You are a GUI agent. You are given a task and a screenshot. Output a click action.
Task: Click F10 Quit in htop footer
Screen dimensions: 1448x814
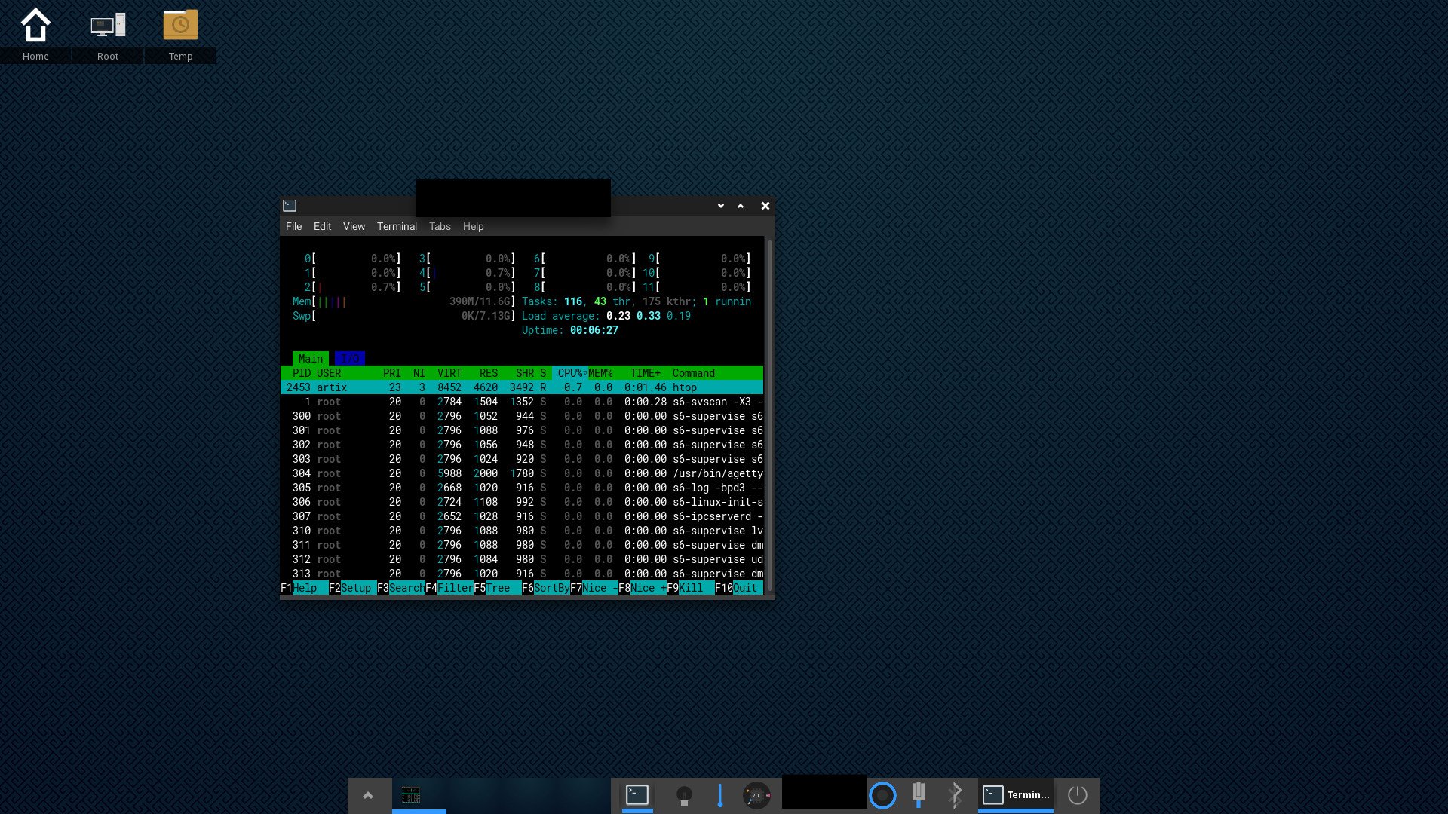[738, 589]
